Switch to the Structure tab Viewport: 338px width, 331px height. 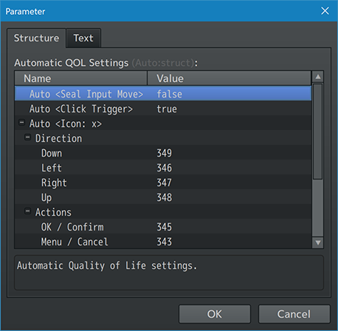(36, 38)
